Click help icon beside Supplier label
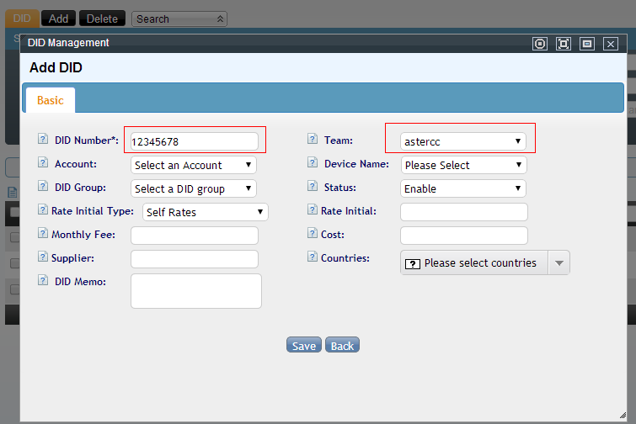Image resolution: width=636 pixels, height=424 pixels. (x=43, y=257)
